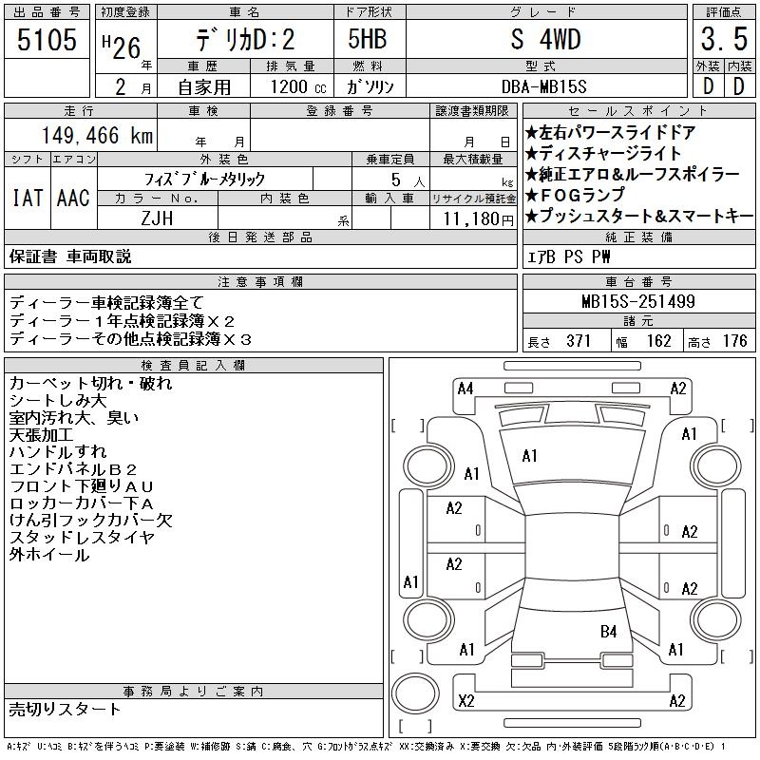Image resolution: width=760 pixels, height=760 pixels.
Task: Select office notice 売切りスタート
Action: [x=65, y=709]
